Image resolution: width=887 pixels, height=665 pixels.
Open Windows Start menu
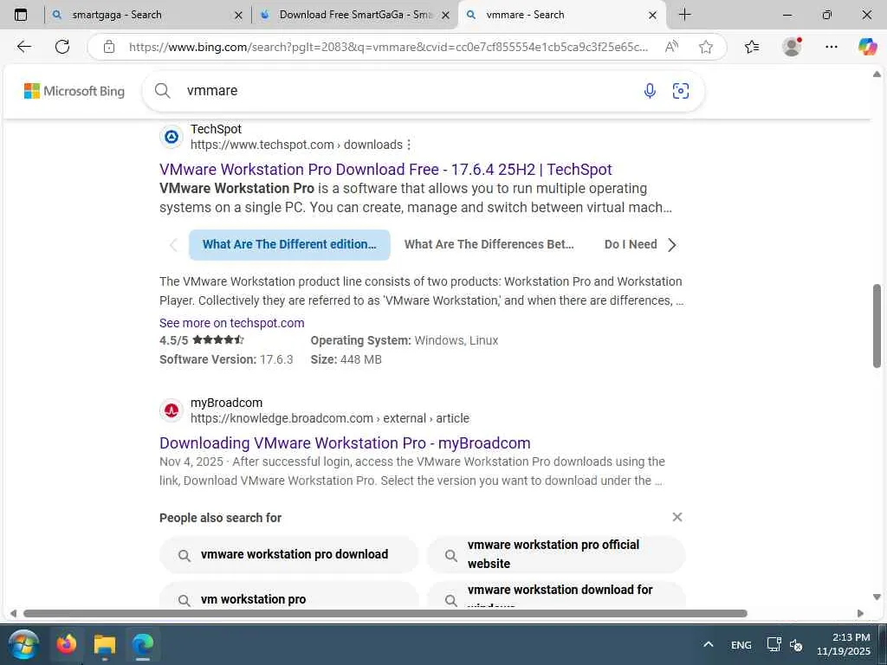click(x=23, y=644)
